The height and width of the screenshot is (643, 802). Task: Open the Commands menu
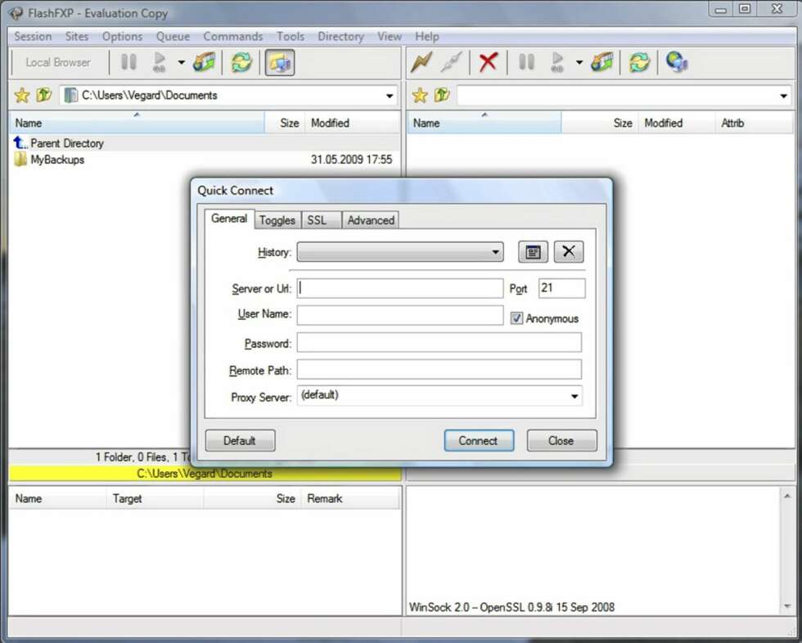[232, 36]
